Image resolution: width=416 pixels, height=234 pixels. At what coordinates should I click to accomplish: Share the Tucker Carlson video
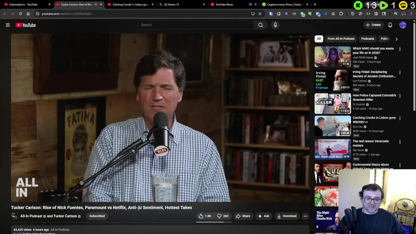click(243, 216)
